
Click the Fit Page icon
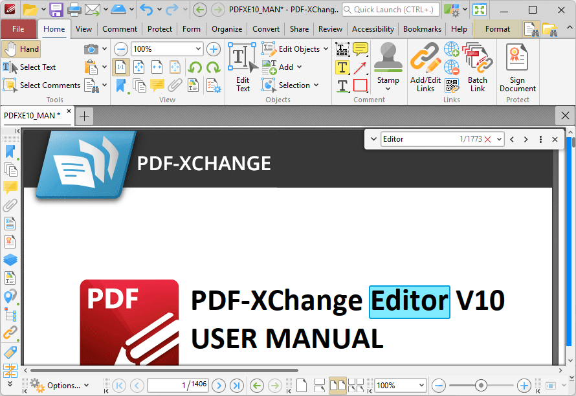[x=138, y=67]
